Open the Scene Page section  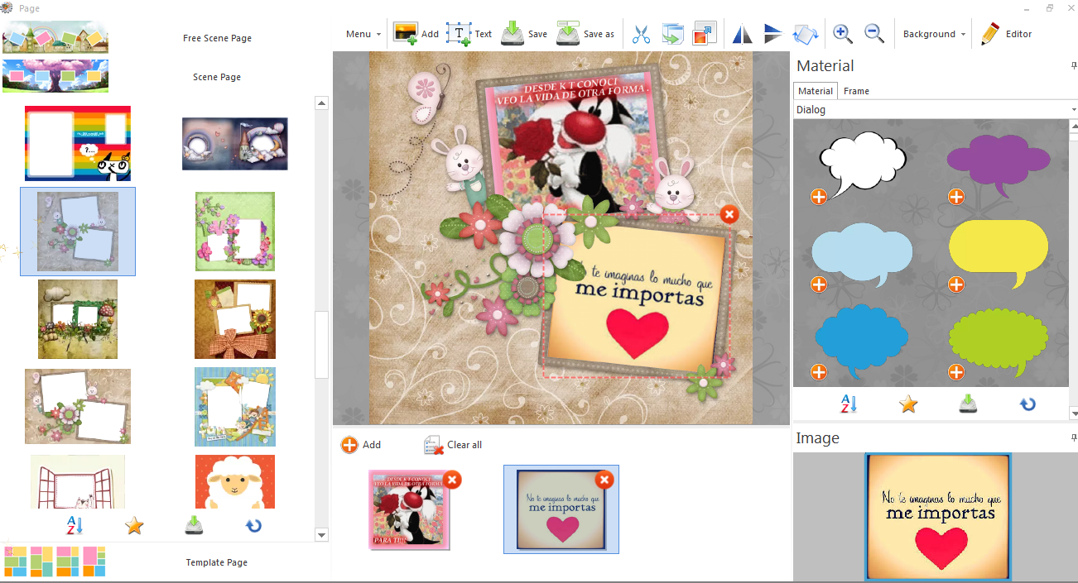pyautogui.click(x=217, y=77)
